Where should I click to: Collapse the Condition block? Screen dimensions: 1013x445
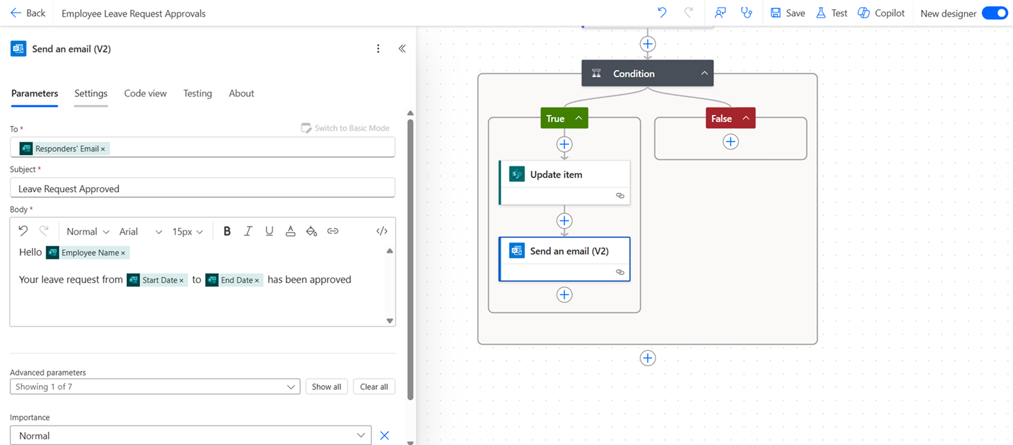tap(704, 73)
